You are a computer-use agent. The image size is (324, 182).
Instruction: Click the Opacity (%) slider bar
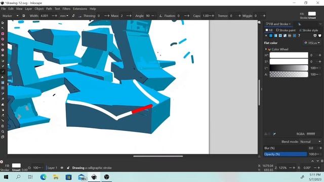pyautogui.click(x=286, y=154)
